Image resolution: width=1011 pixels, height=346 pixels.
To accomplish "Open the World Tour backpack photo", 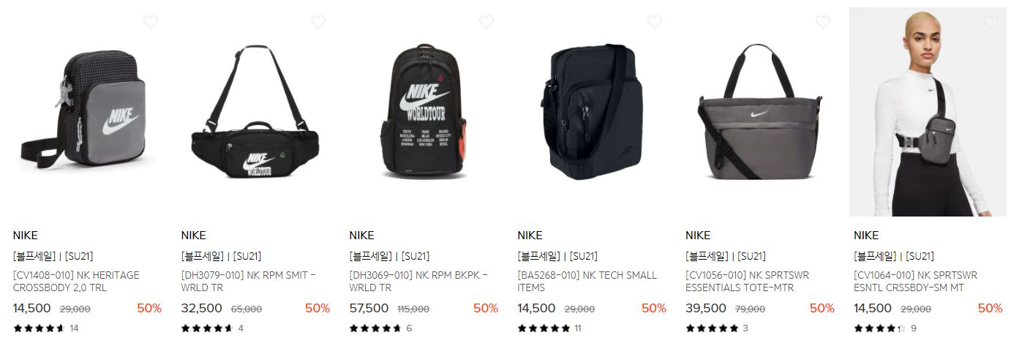I will (424, 112).
